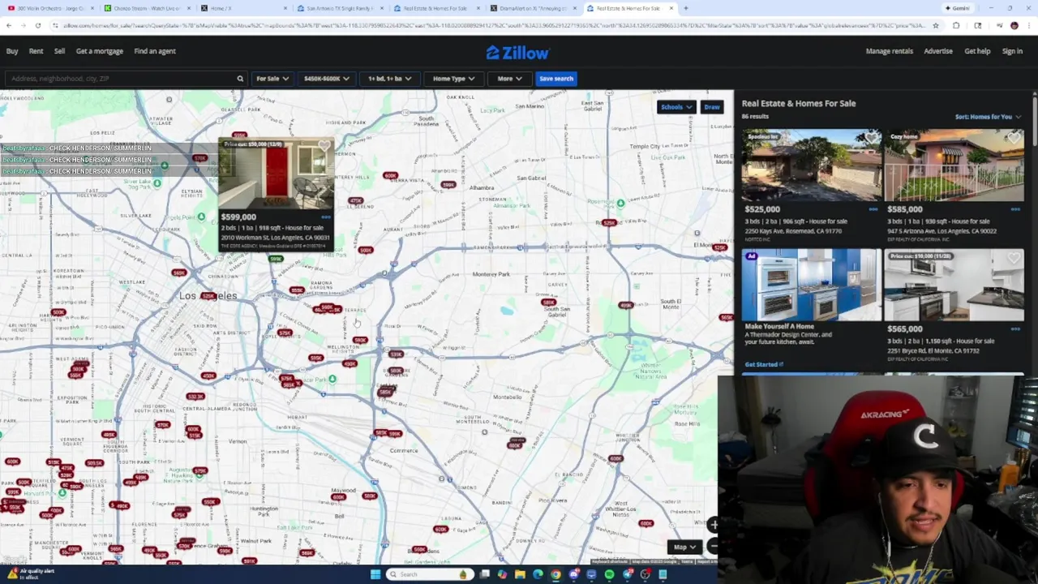
Task: Open more options for $585,000 listing
Action: (1015, 209)
